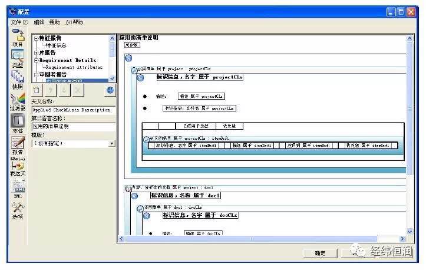The width and height of the screenshot is (426, 270).
Task: Click the circle icon beside 标识信息 doc1 heading
Action: (134, 196)
